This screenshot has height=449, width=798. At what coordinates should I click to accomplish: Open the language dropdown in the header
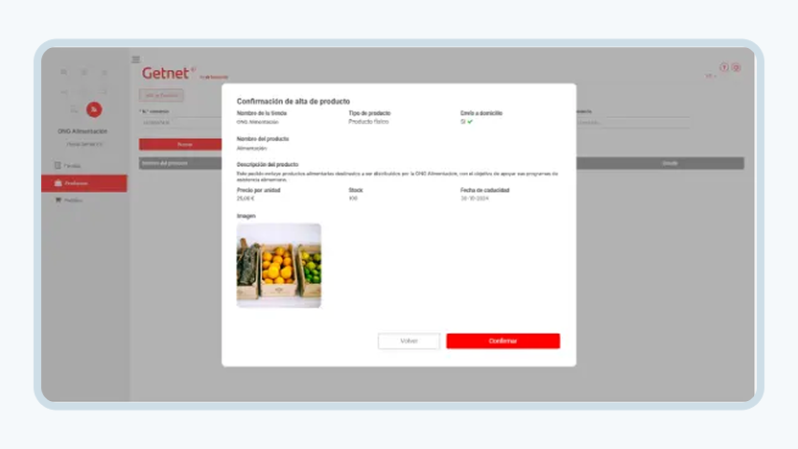(x=711, y=77)
